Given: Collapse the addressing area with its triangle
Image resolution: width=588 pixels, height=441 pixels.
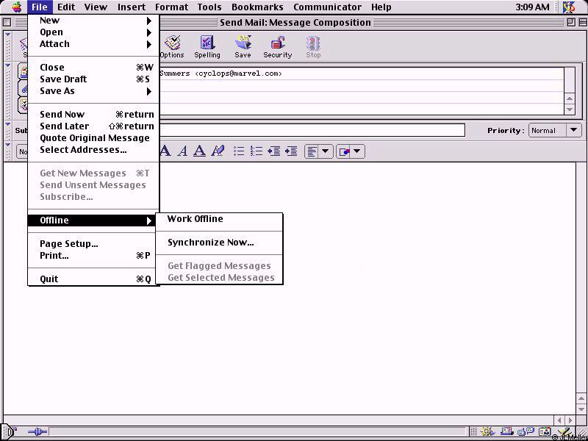Looking at the screenshot, I should [7, 65].
